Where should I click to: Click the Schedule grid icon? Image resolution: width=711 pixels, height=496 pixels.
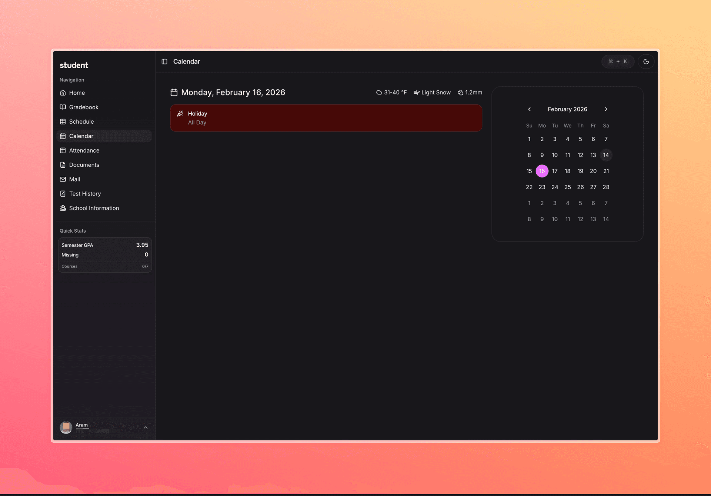(63, 121)
